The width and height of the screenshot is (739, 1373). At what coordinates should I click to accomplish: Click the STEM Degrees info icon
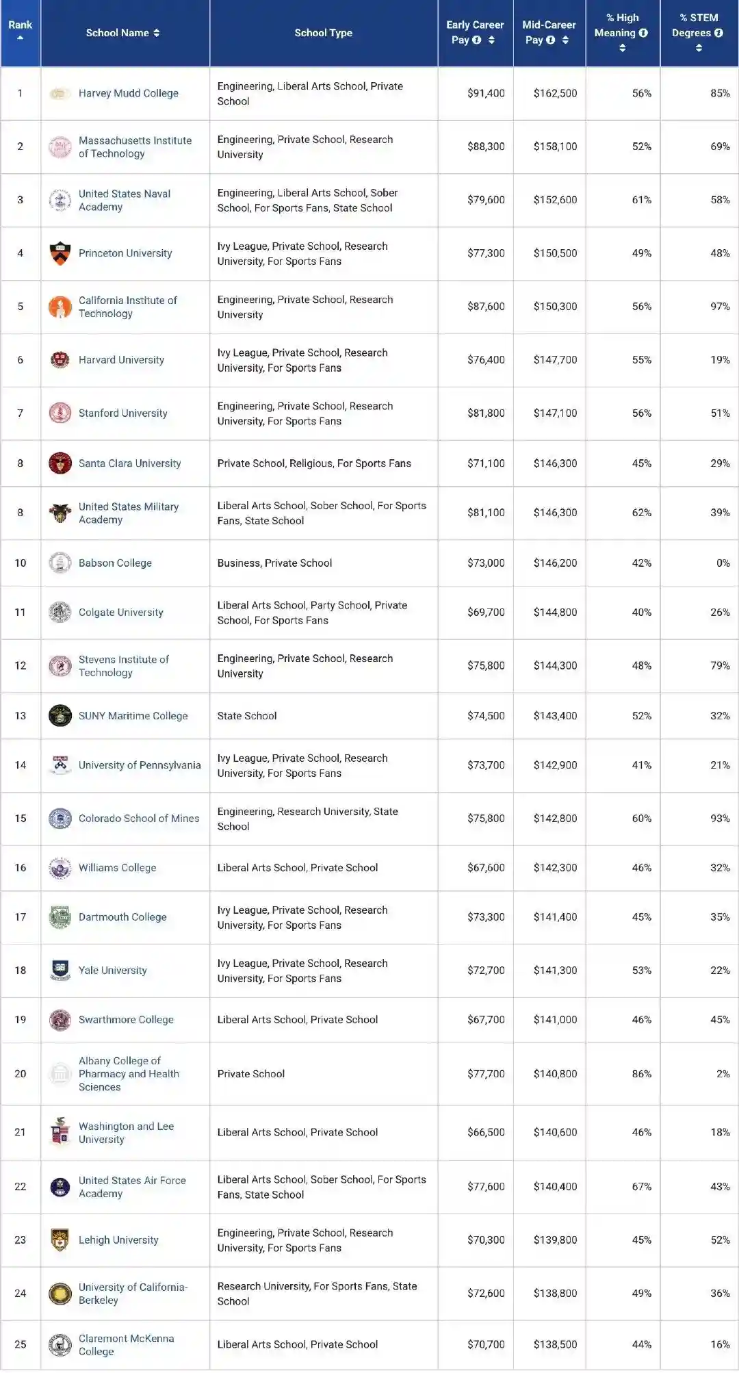[718, 33]
